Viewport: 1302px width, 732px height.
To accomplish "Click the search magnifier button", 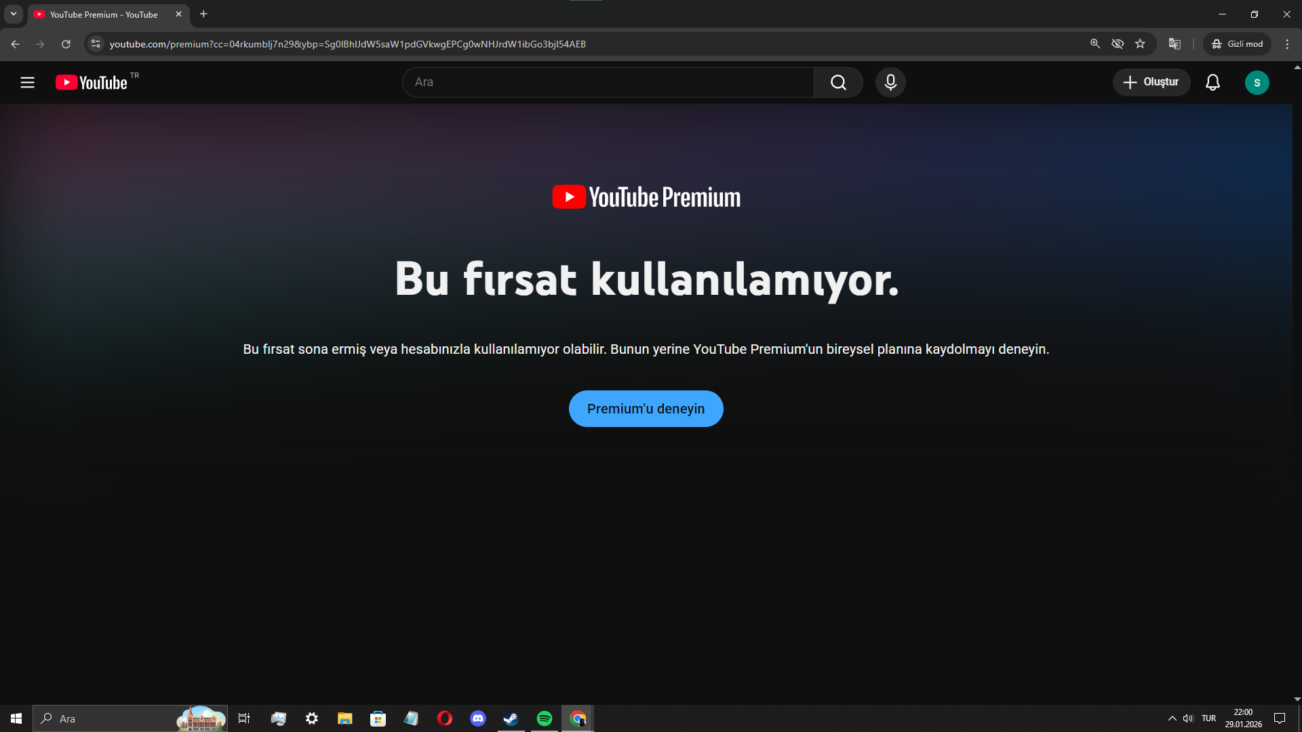I will tap(838, 82).
